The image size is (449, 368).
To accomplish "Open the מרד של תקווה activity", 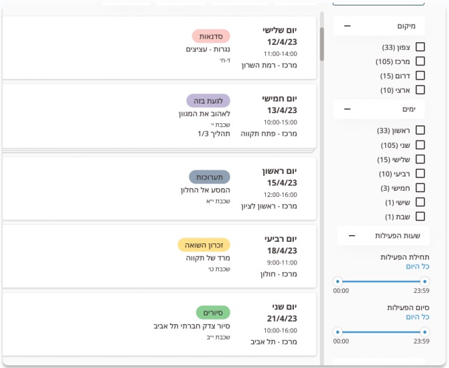I will click(x=208, y=258).
